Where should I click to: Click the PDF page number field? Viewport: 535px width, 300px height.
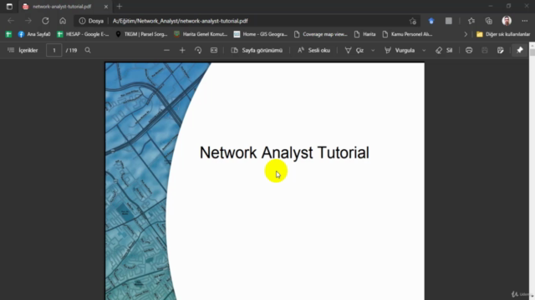[x=53, y=50]
